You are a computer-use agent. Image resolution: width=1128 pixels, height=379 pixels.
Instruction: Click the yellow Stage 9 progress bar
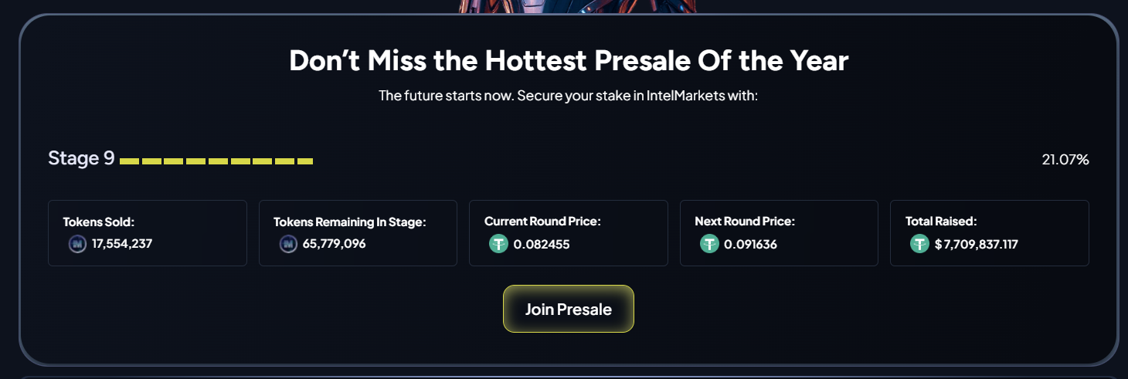click(x=216, y=161)
